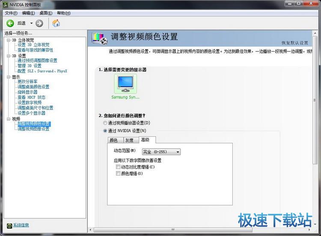Click the NVIDIA title bar icon
321x236 pixels.
coord(5,5)
